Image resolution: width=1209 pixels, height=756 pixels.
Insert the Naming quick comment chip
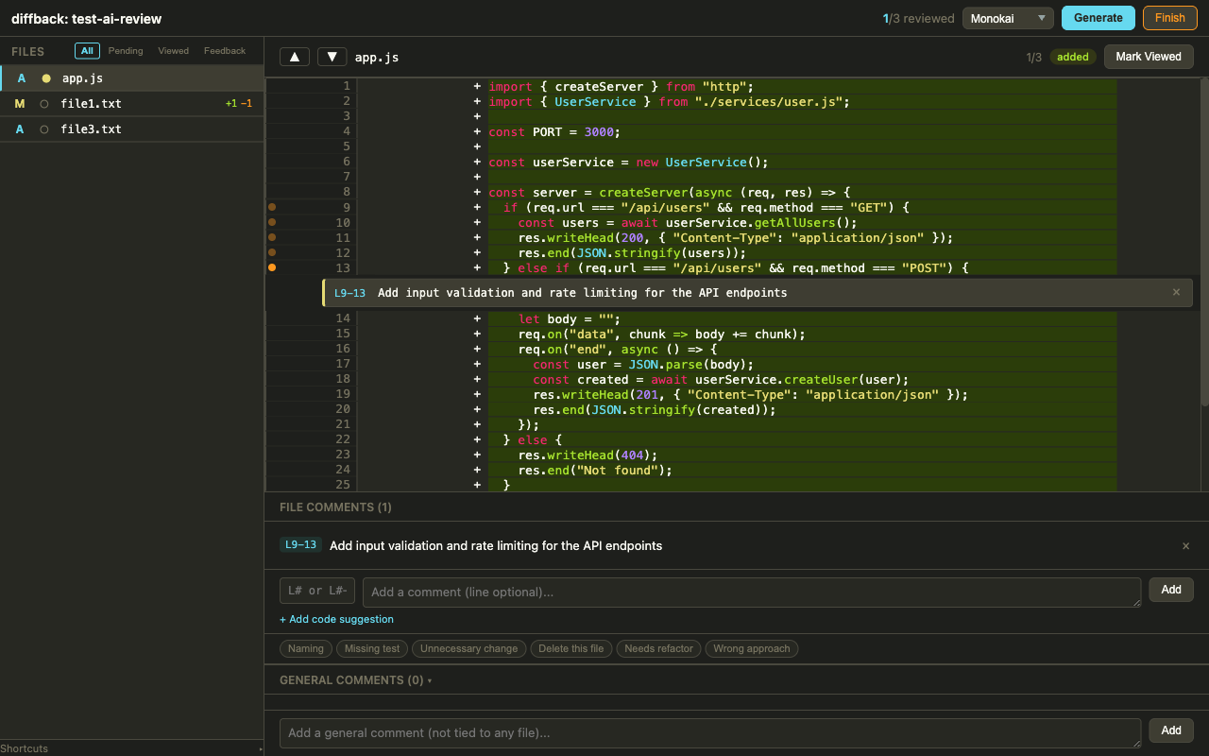[x=306, y=648]
